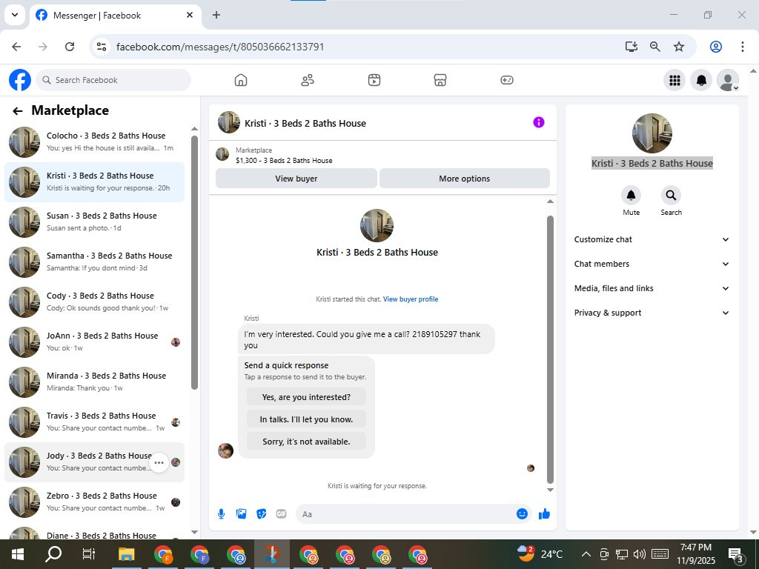Record a voice clip with microphone icon
Image resolution: width=759 pixels, height=569 pixels.
pyautogui.click(x=221, y=514)
